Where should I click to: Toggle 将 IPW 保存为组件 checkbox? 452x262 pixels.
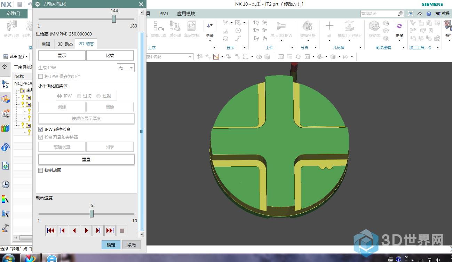(x=41, y=77)
